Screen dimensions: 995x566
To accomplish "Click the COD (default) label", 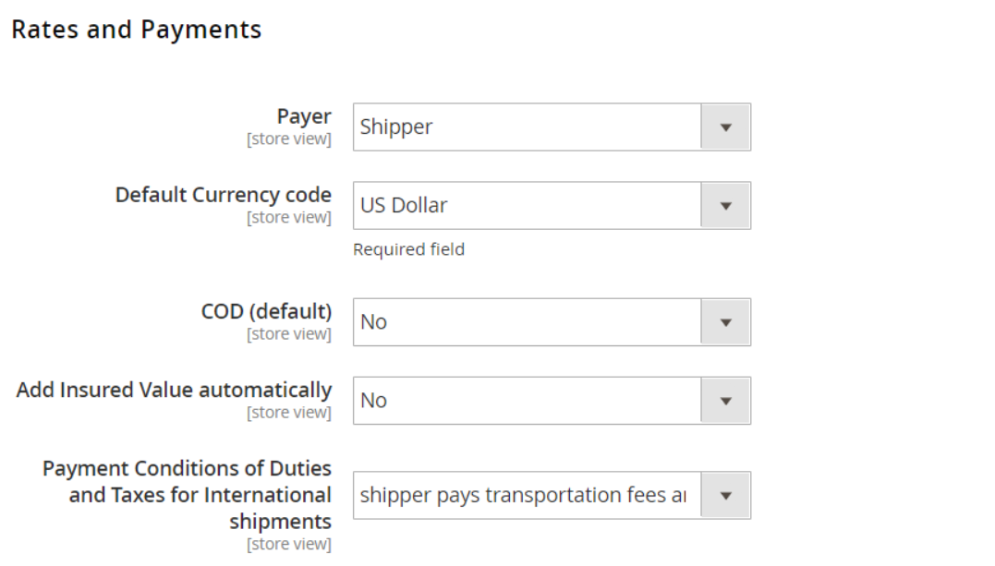I will click(266, 311).
